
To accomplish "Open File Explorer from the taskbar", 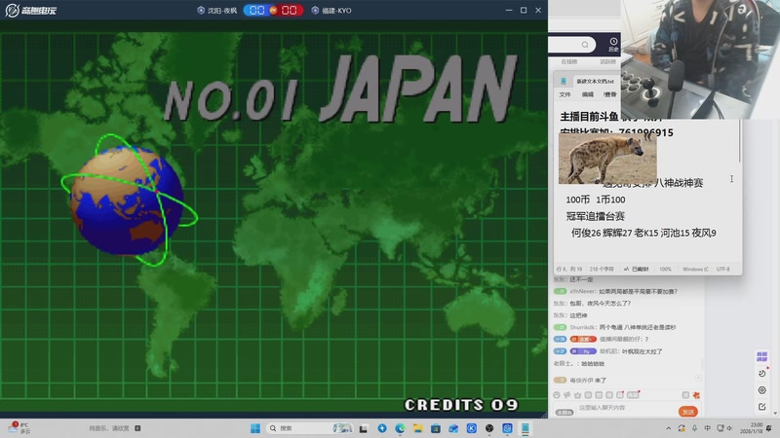I will click(418, 428).
